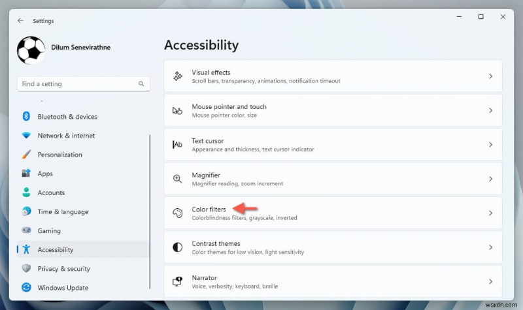Screen dimensions: 523x310
Task: Click the Time & language globe icon
Action: (x=26, y=211)
